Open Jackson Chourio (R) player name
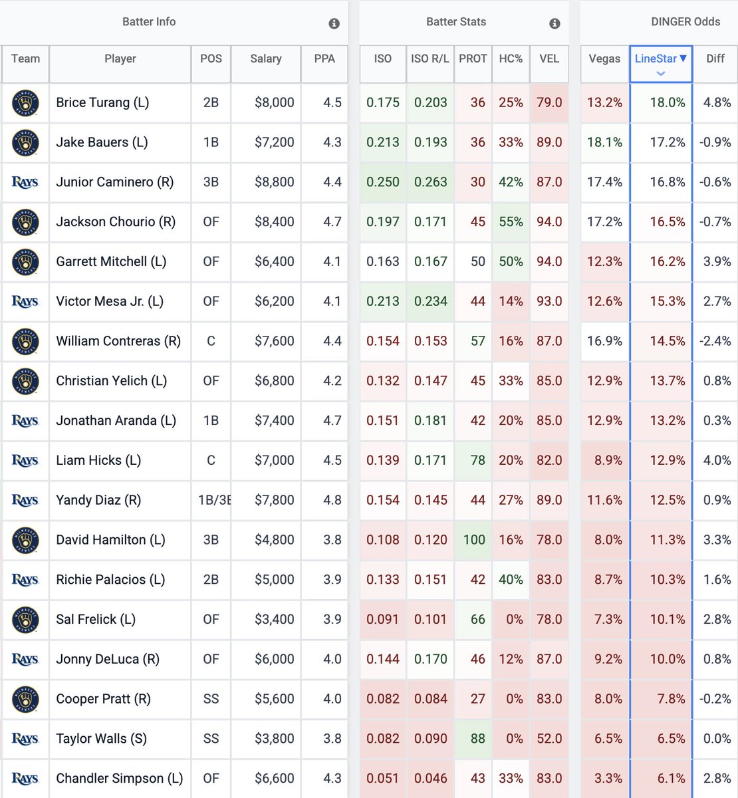The image size is (738, 798). click(116, 222)
